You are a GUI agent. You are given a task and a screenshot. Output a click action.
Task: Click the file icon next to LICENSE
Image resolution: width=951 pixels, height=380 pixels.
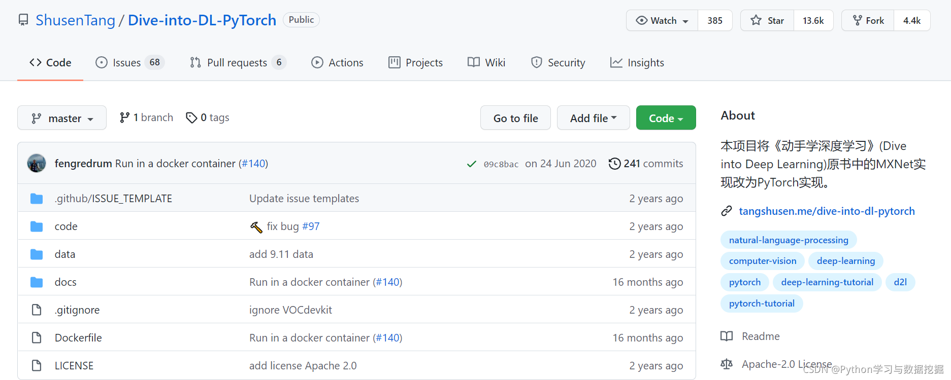(x=37, y=365)
